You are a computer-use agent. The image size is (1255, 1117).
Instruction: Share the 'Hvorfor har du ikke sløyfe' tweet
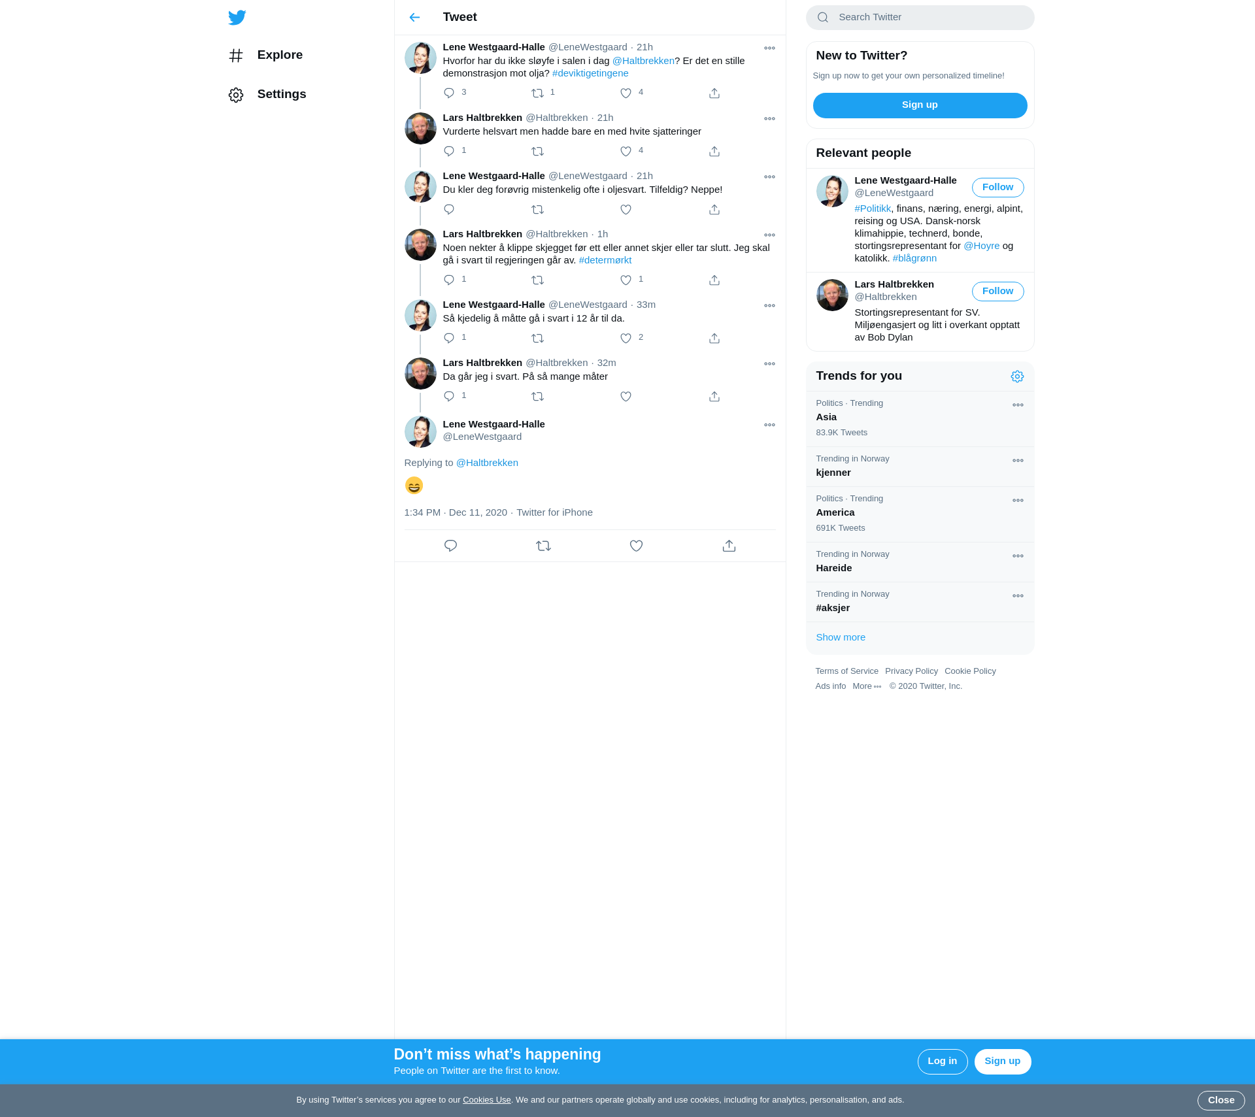(x=714, y=93)
